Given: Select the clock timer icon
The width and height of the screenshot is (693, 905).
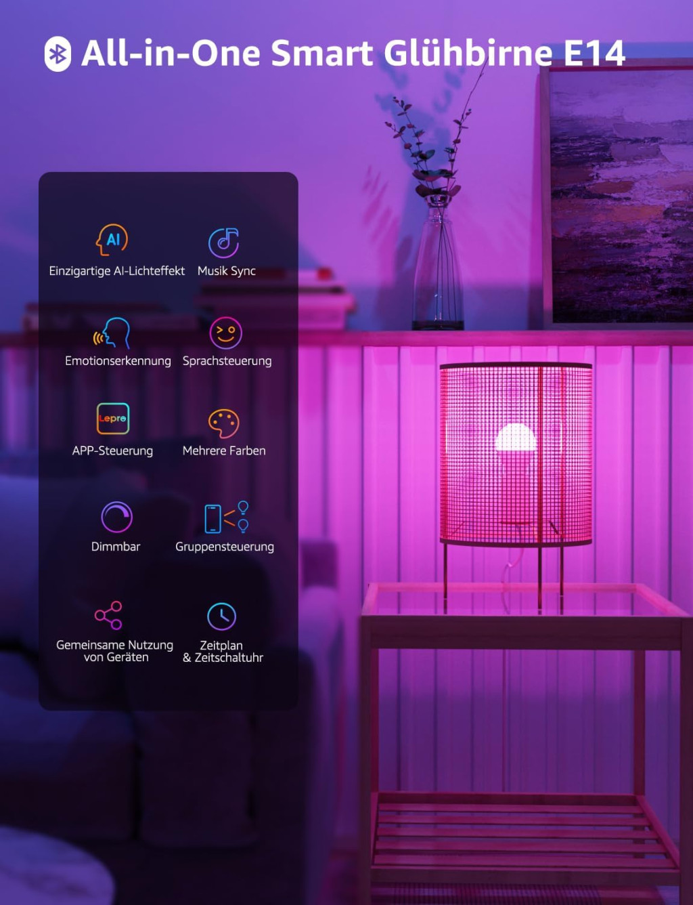Looking at the screenshot, I should pyautogui.click(x=221, y=616).
